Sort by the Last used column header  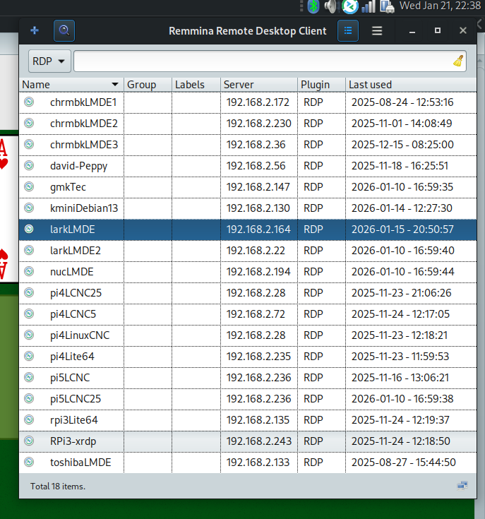pyautogui.click(x=409, y=85)
